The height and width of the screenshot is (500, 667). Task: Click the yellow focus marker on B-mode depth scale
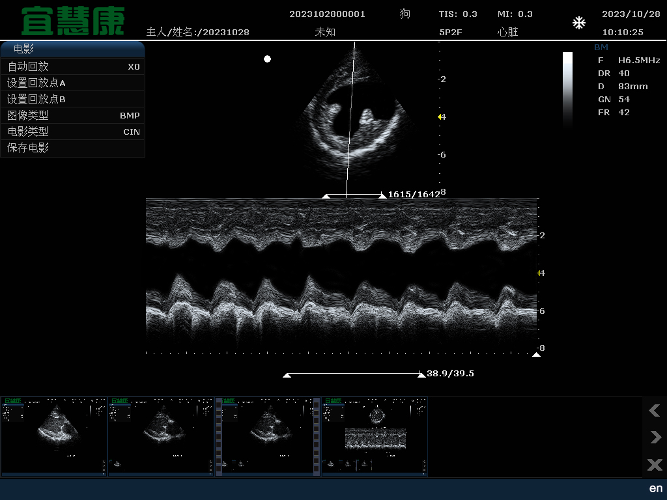[x=440, y=117]
